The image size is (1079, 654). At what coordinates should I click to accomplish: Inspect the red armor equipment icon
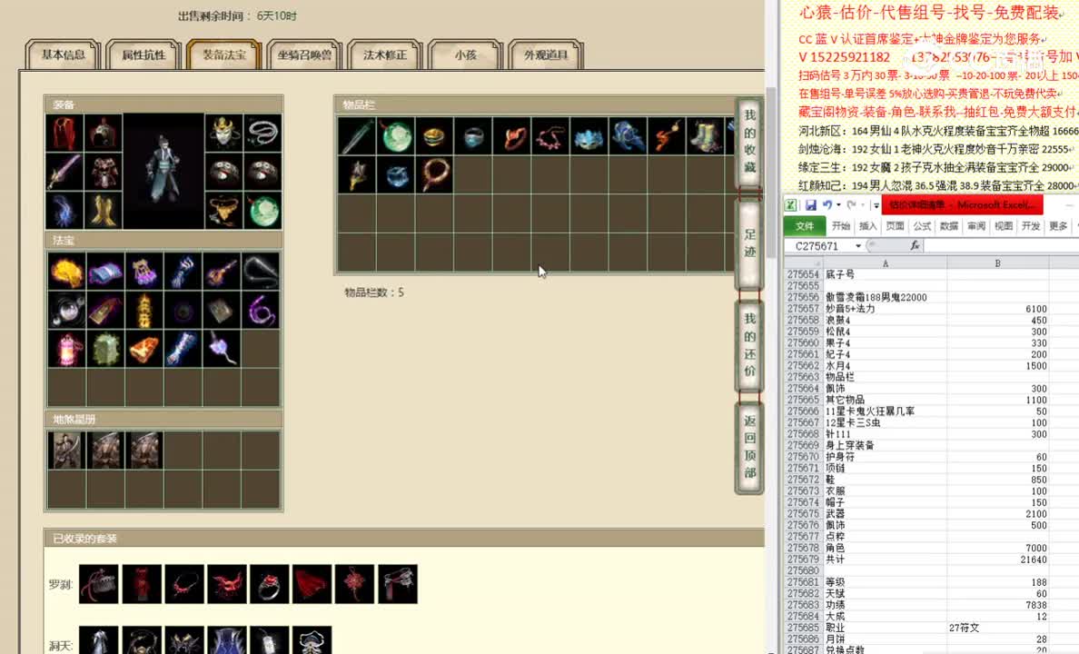point(104,172)
